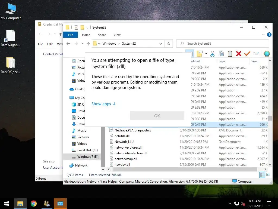Image resolution: width=278 pixels, height=209 pixels.
Task: Click the envelope-style Properties icon in toolbar
Action: [x=256, y=54]
